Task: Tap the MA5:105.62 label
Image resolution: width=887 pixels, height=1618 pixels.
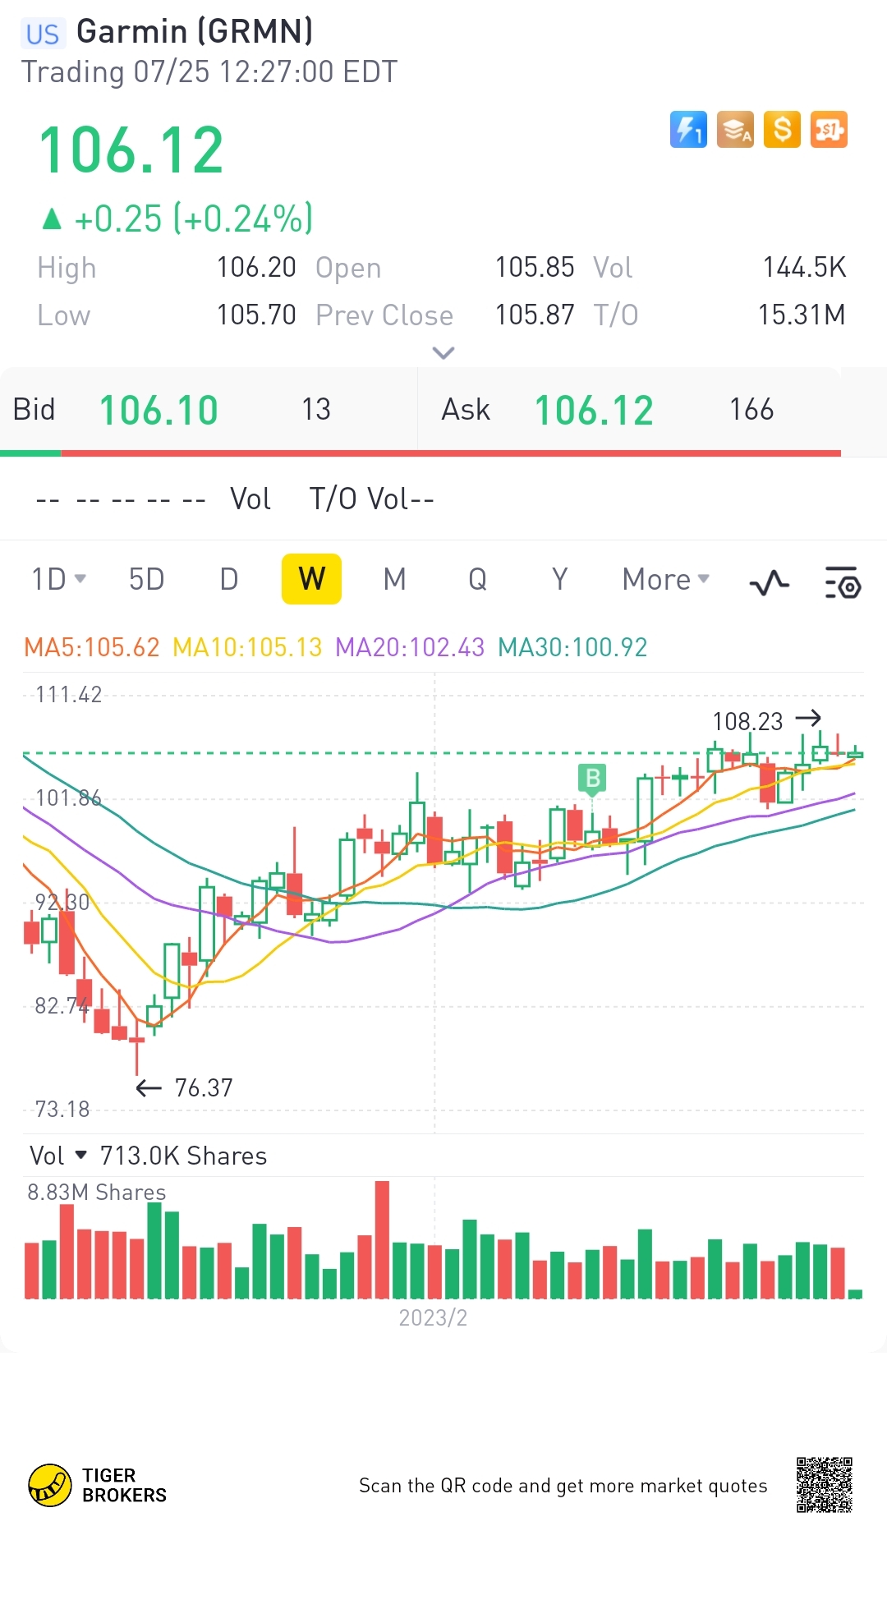Action: (92, 647)
